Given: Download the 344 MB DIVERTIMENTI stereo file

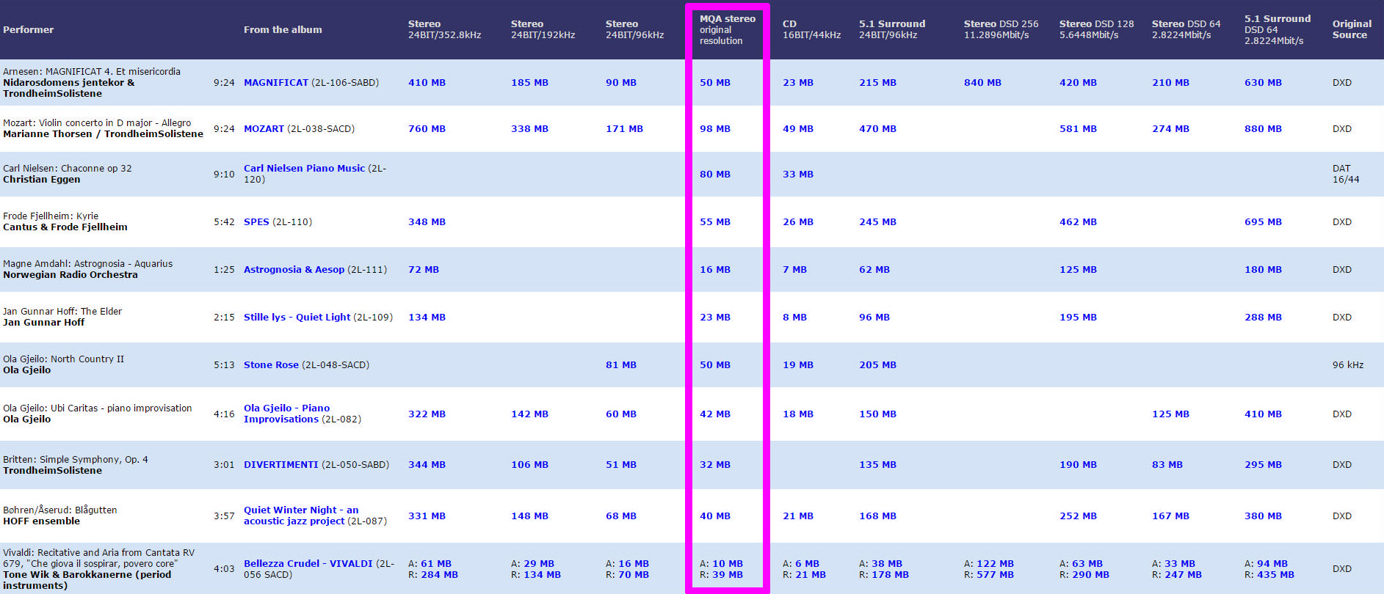Looking at the screenshot, I should coord(427,465).
